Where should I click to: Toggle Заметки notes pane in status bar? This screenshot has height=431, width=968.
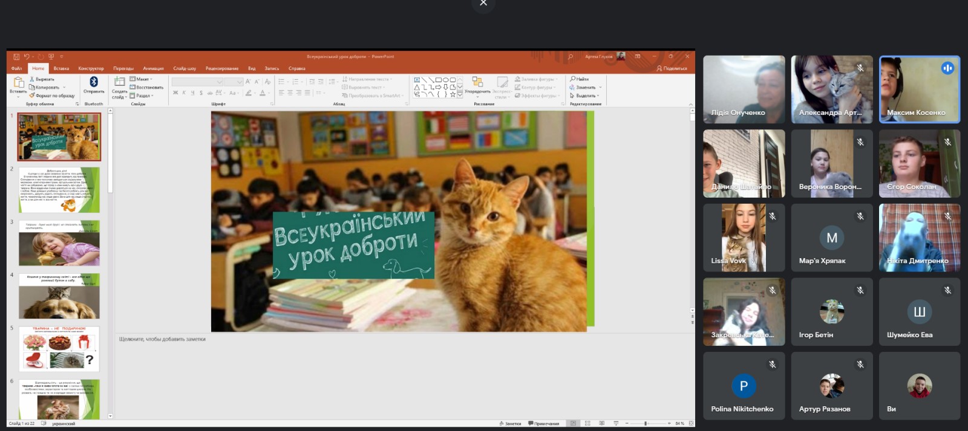[x=510, y=423]
